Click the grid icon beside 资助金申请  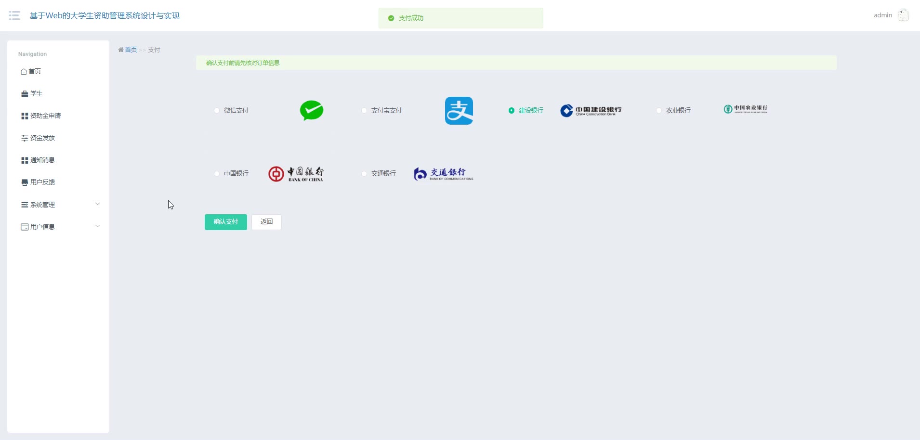(25, 116)
